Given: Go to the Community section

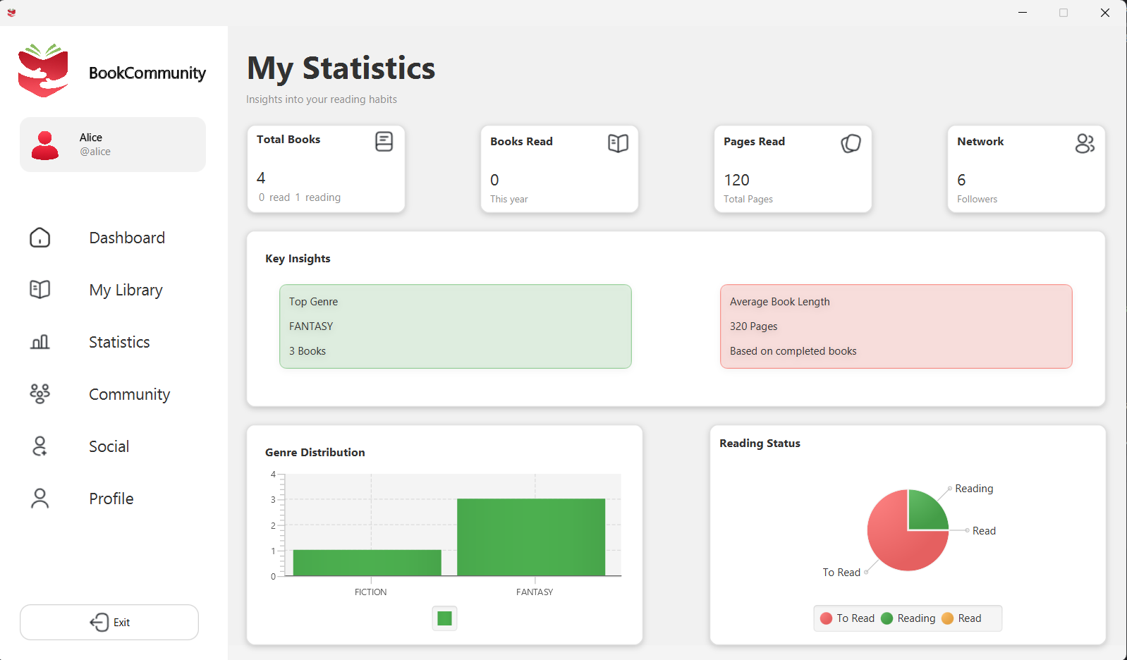Looking at the screenshot, I should click(x=129, y=395).
